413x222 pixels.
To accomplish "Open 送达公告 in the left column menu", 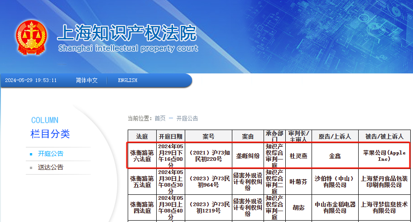I will pos(51,168).
